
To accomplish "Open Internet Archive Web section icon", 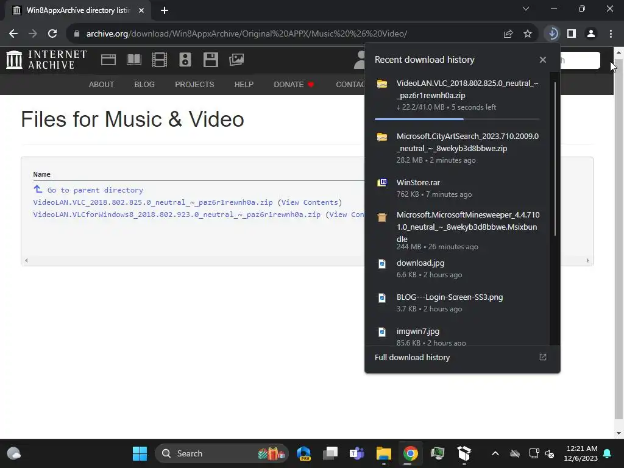I will pos(108,60).
